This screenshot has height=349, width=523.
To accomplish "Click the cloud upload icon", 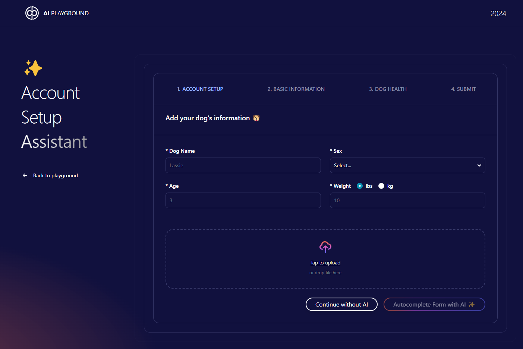I will click(x=325, y=247).
